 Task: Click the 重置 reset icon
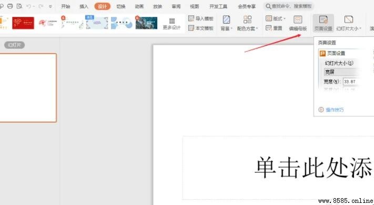(x=269, y=28)
